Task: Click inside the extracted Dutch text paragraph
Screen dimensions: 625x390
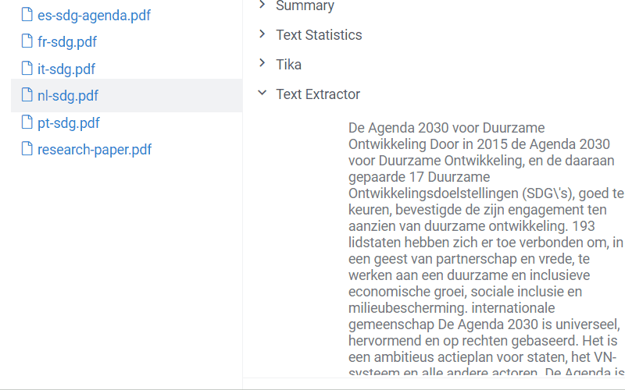Action: tap(484, 242)
